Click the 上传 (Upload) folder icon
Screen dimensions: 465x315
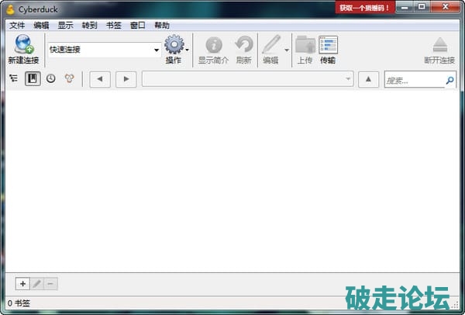(x=305, y=45)
